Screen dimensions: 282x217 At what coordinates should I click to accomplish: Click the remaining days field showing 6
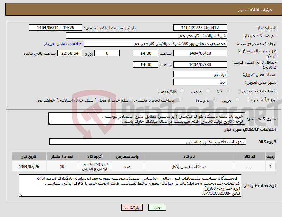click(x=107, y=53)
